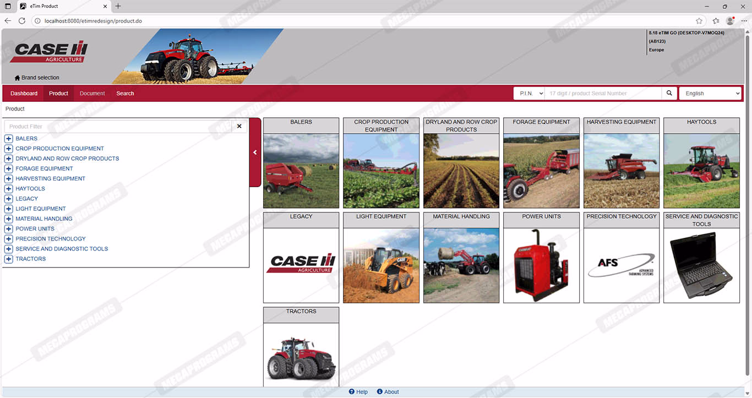This screenshot has height=398, width=752.
Task: Expand the DRYLAND AND ROW CROP PRODUCTS node
Action: 8,159
